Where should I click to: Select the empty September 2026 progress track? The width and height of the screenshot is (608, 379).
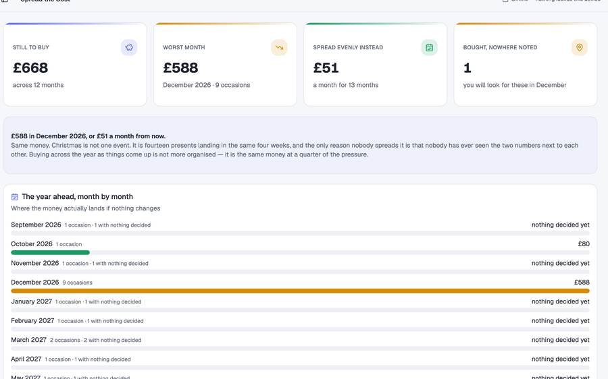[x=300, y=233]
